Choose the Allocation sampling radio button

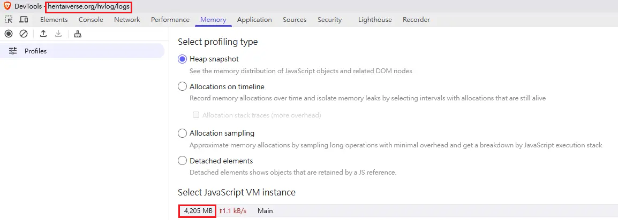(x=182, y=133)
